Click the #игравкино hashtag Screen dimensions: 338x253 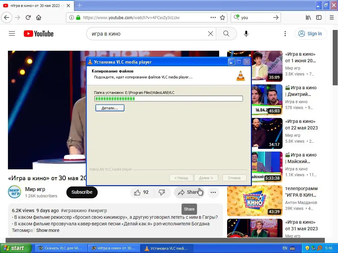coord(74,211)
